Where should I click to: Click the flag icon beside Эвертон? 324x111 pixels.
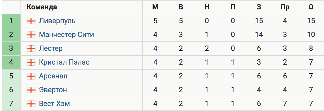pyautogui.click(x=31, y=90)
